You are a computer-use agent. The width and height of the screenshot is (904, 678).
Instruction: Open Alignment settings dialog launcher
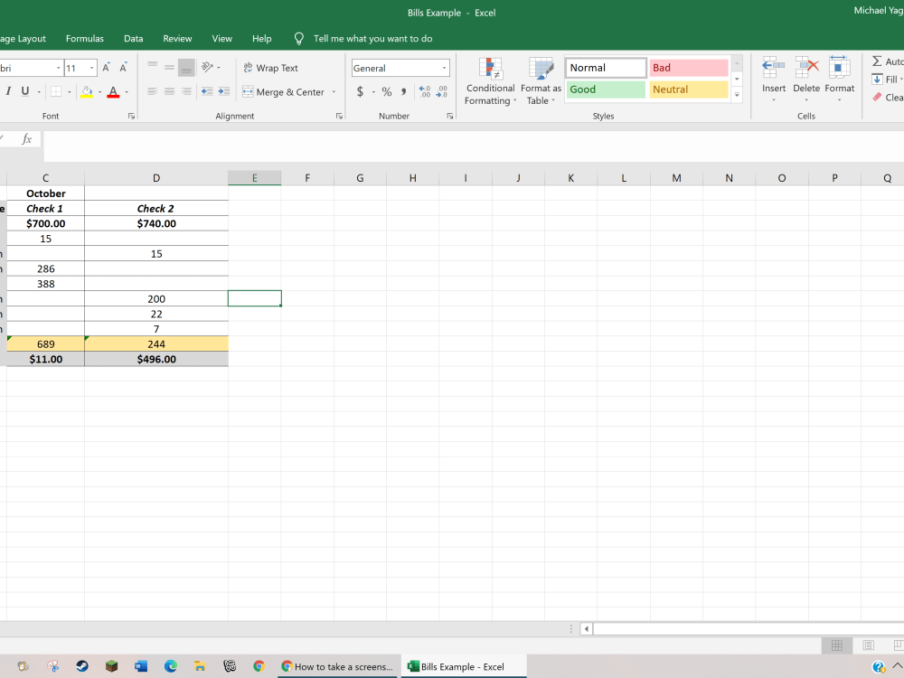[x=339, y=116]
